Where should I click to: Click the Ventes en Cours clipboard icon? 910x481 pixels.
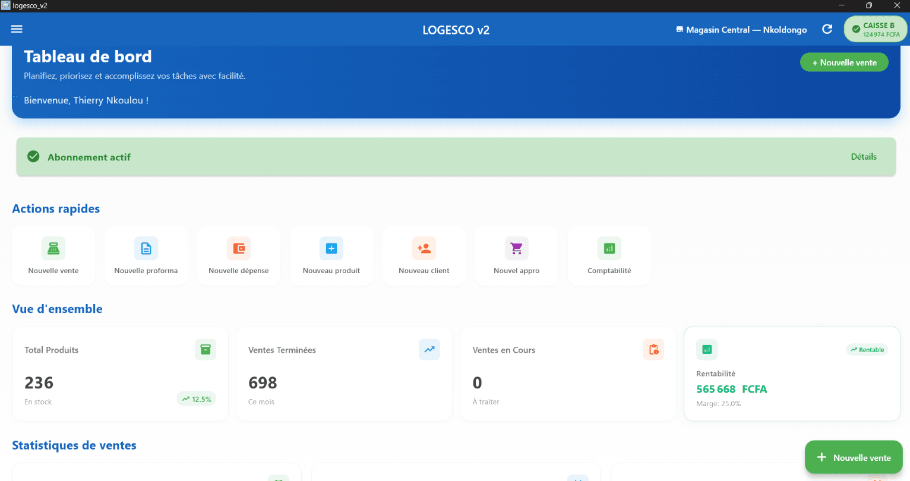coord(653,350)
